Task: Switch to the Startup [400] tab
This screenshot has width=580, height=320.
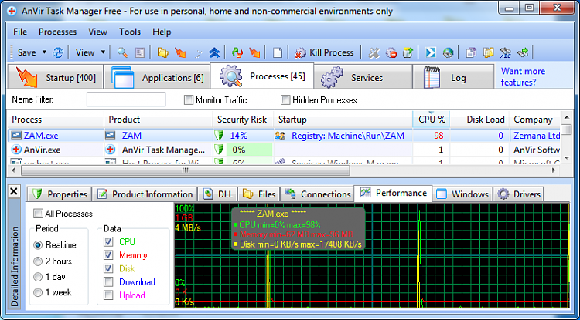Action: [55, 77]
